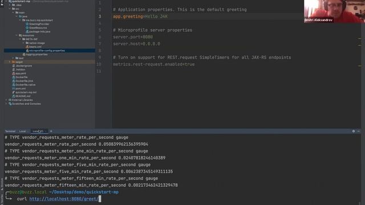Click the vendor_requests_meter_rate_per_second value line
365x205 pixels.
click(76, 144)
